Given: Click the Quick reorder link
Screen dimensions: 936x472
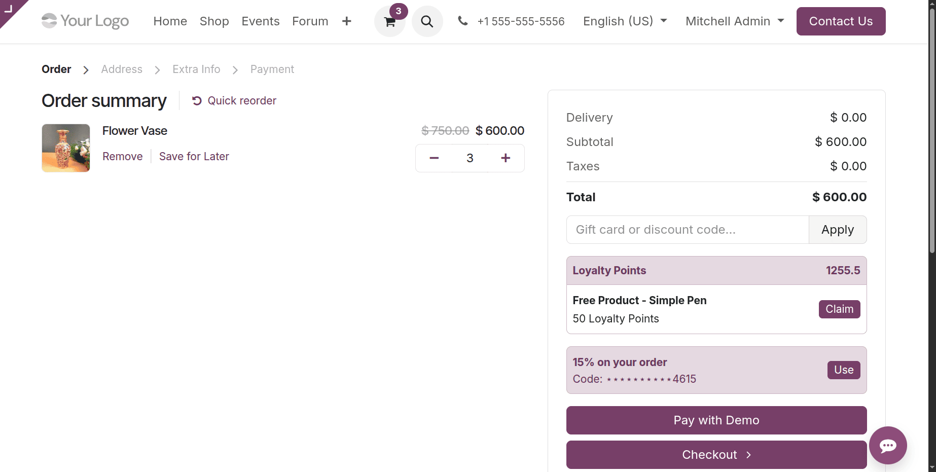Looking at the screenshot, I should pyautogui.click(x=234, y=101).
